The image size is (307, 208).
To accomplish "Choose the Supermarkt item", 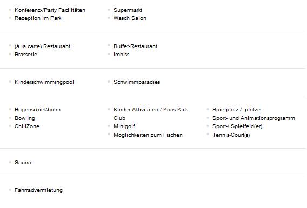I will (x=128, y=10).
